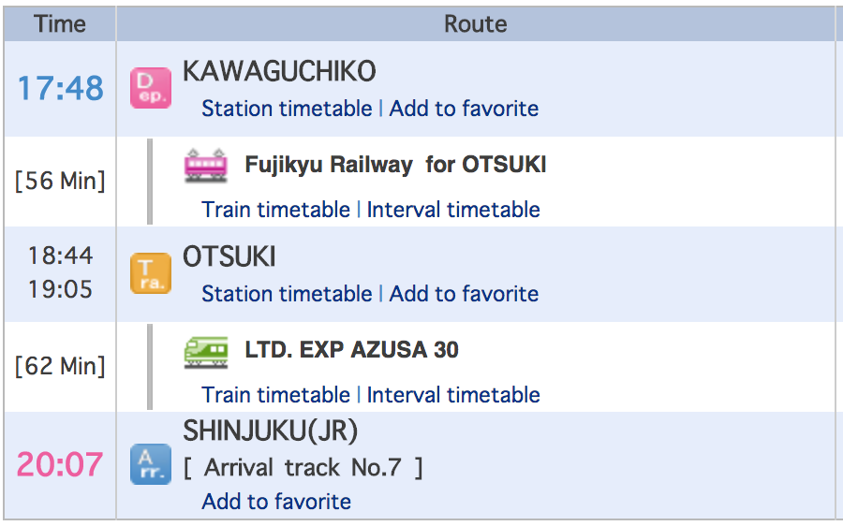The width and height of the screenshot is (843, 526).
Task: Click the orange Tra. transfer icon
Action: click(x=150, y=273)
